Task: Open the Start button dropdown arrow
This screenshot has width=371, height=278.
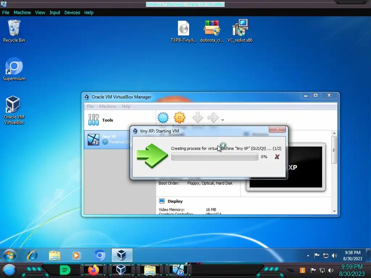Action: [x=222, y=120]
